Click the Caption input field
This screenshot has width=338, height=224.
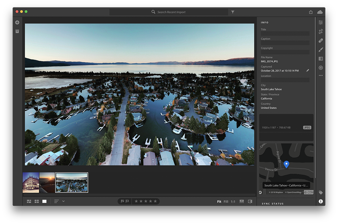[285, 43]
